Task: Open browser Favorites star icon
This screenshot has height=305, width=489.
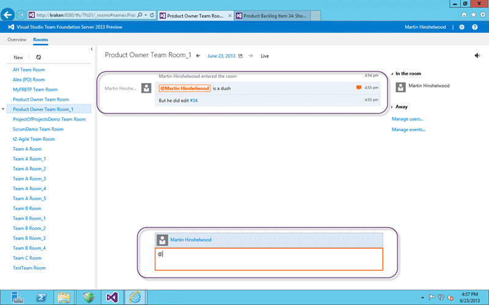Action: click(473, 15)
